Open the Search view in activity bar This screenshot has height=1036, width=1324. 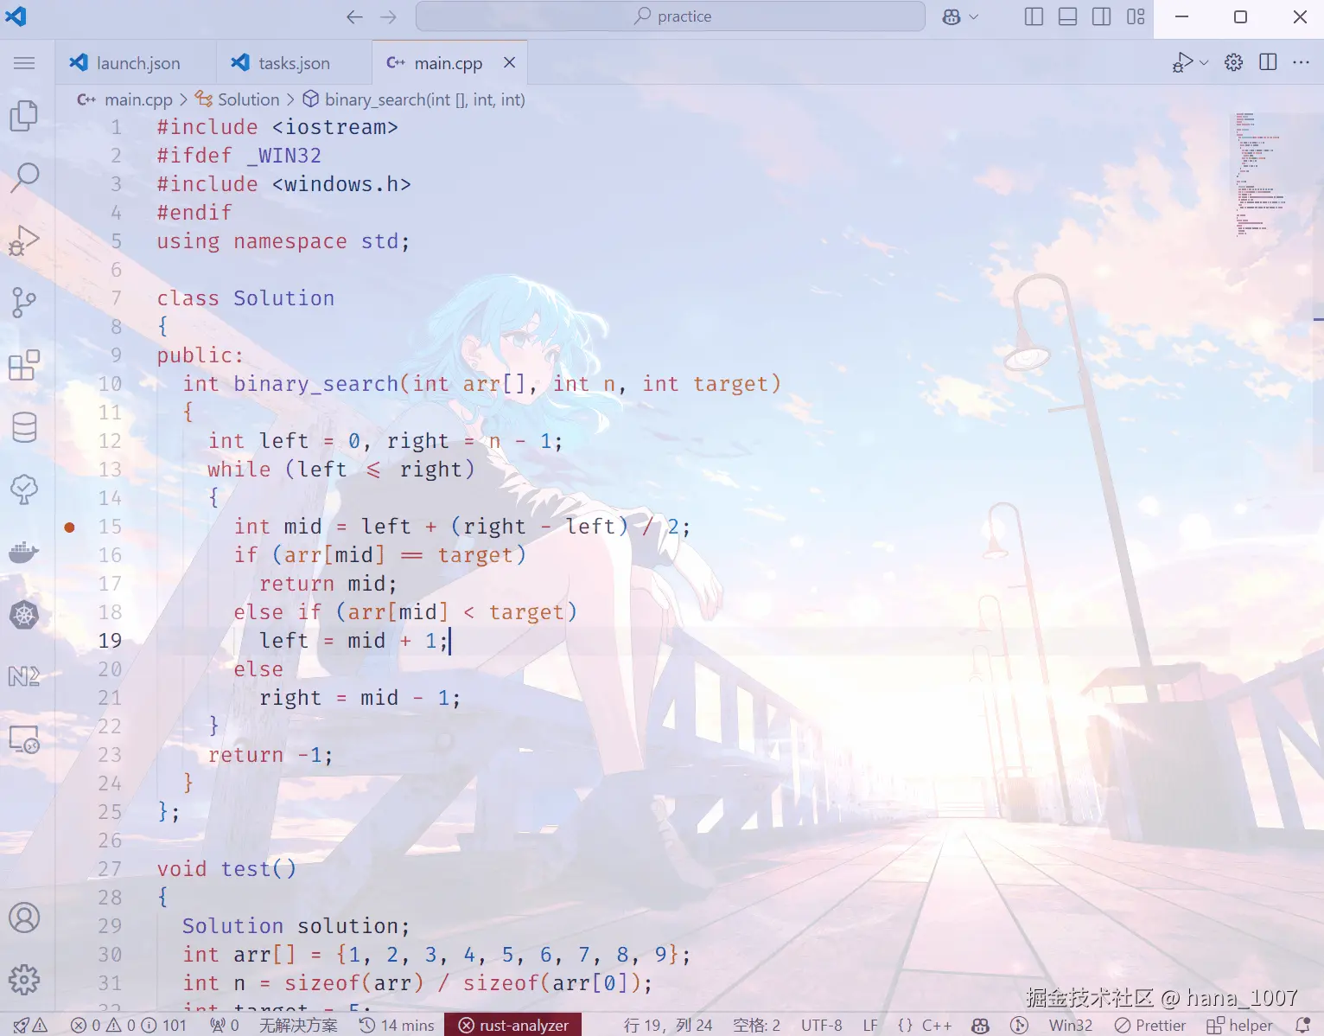coord(24,177)
